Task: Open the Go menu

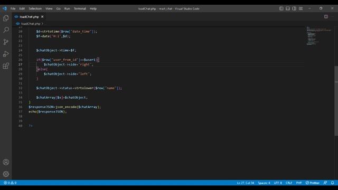Action: [59, 8]
